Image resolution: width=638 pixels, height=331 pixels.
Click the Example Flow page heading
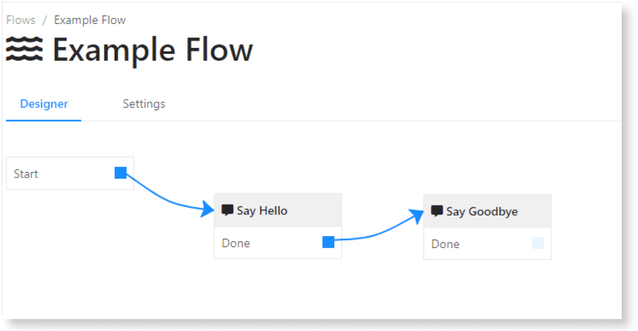(153, 50)
